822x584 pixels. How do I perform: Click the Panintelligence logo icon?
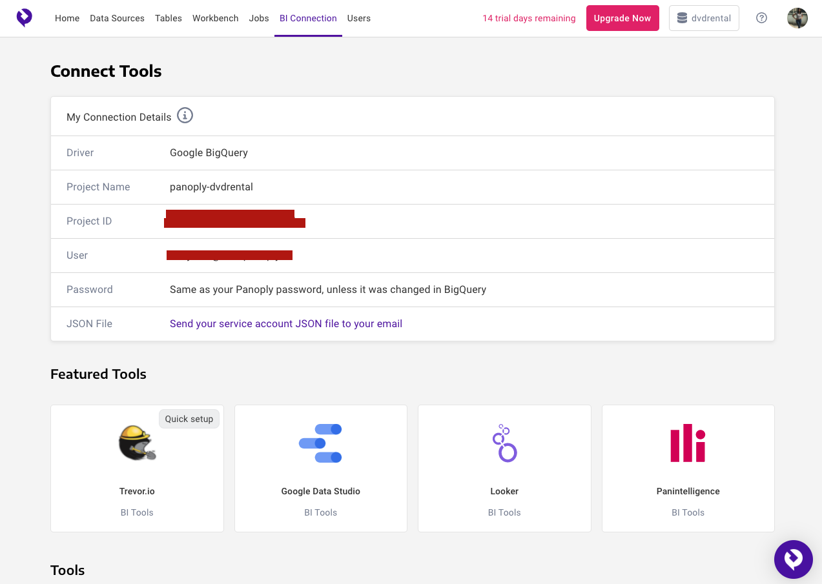click(688, 443)
